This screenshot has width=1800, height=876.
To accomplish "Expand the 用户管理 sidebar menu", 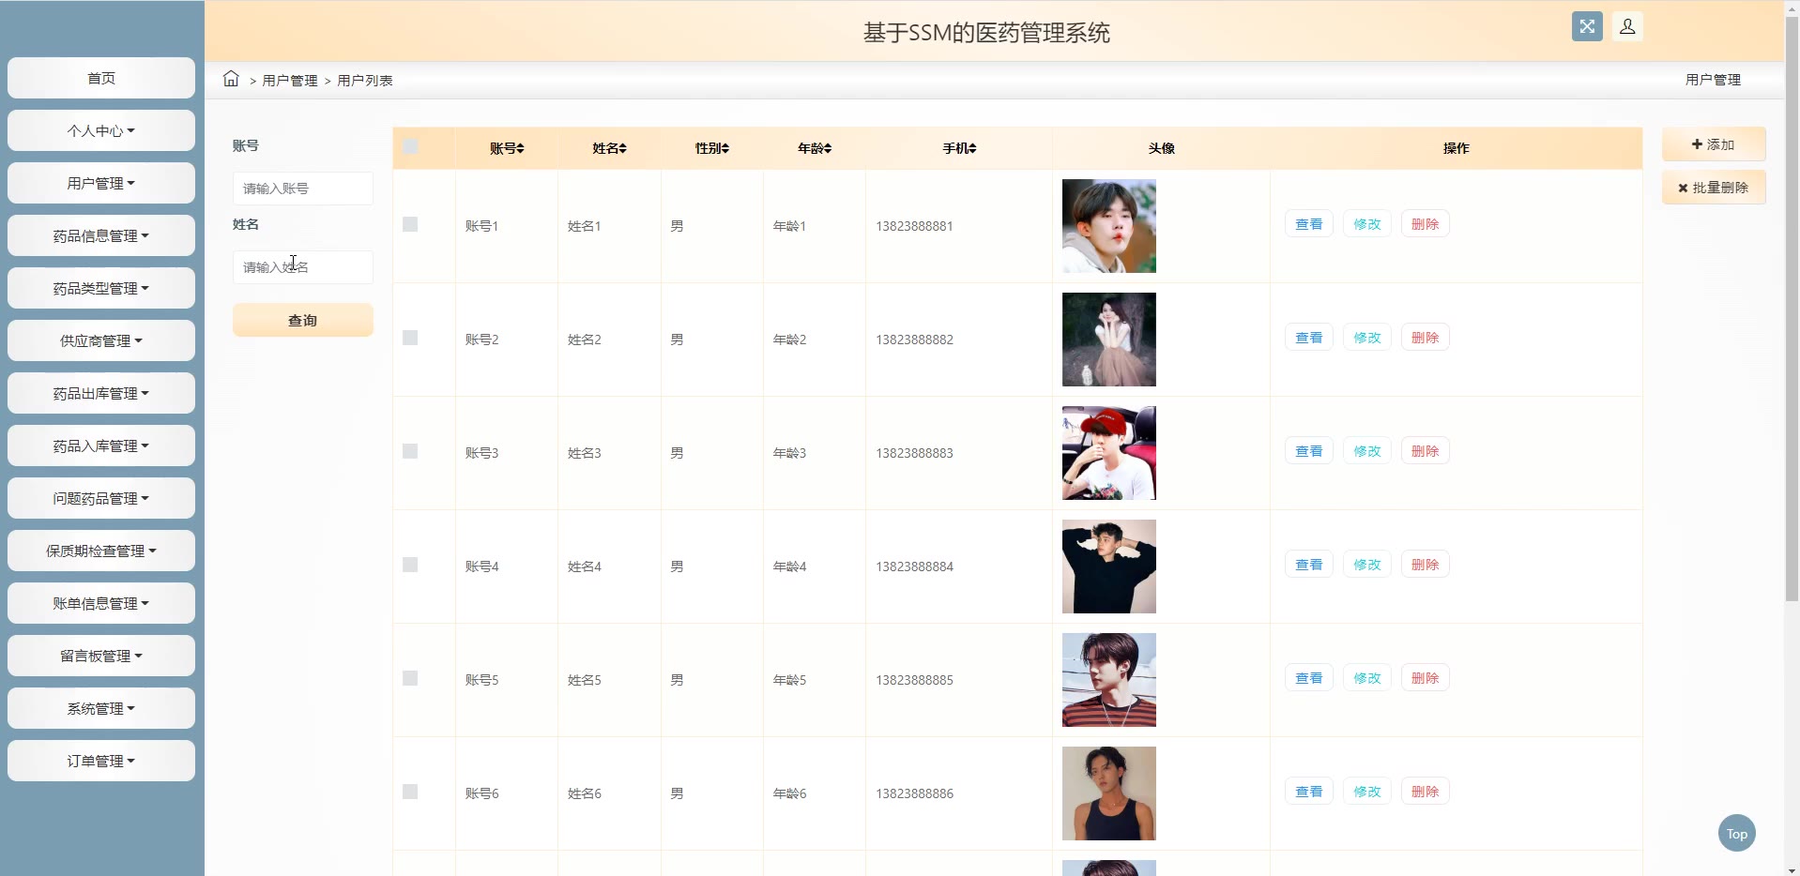I will click(101, 183).
